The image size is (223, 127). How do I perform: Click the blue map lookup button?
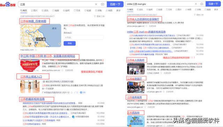[x=70, y=43]
